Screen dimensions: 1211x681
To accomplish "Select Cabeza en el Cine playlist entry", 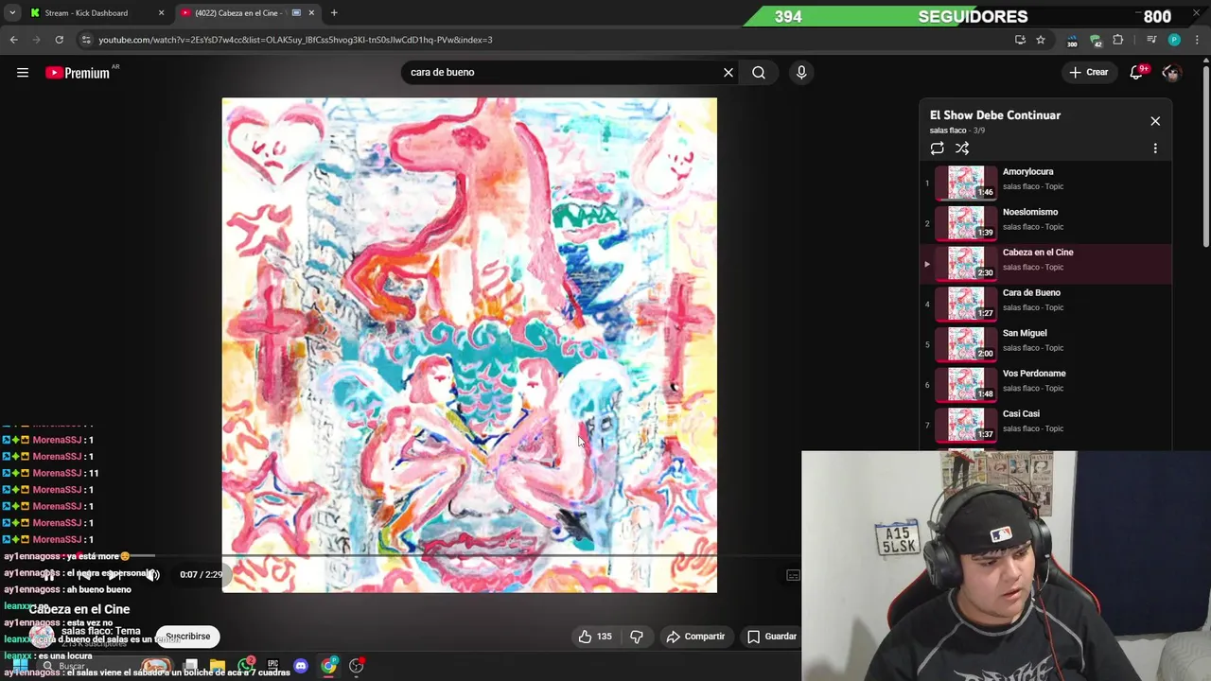I will [x=1046, y=264].
